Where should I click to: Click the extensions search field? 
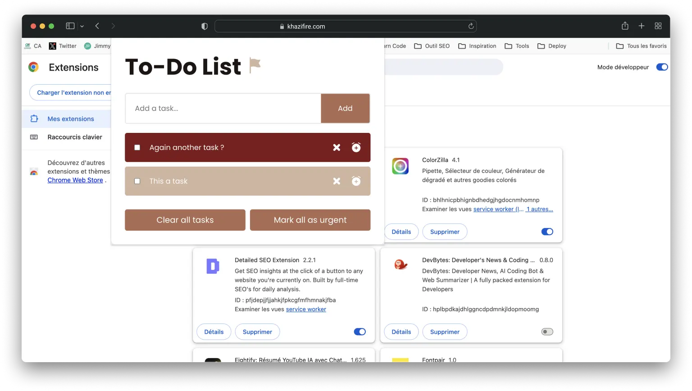coord(444,67)
